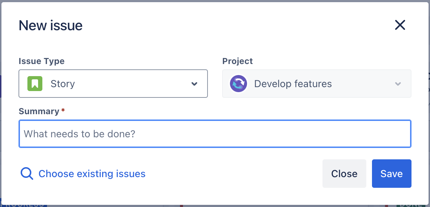
Task: Open the Project dropdown chevron
Action: [398, 84]
